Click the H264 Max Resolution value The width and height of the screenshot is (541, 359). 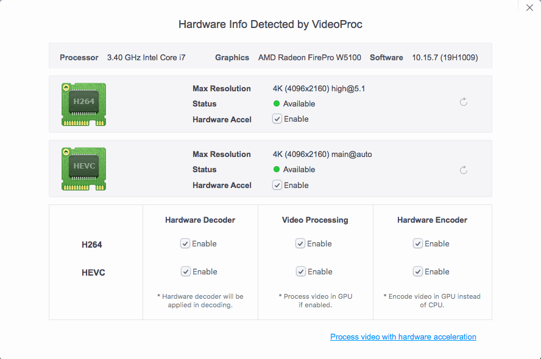click(319, 89)
